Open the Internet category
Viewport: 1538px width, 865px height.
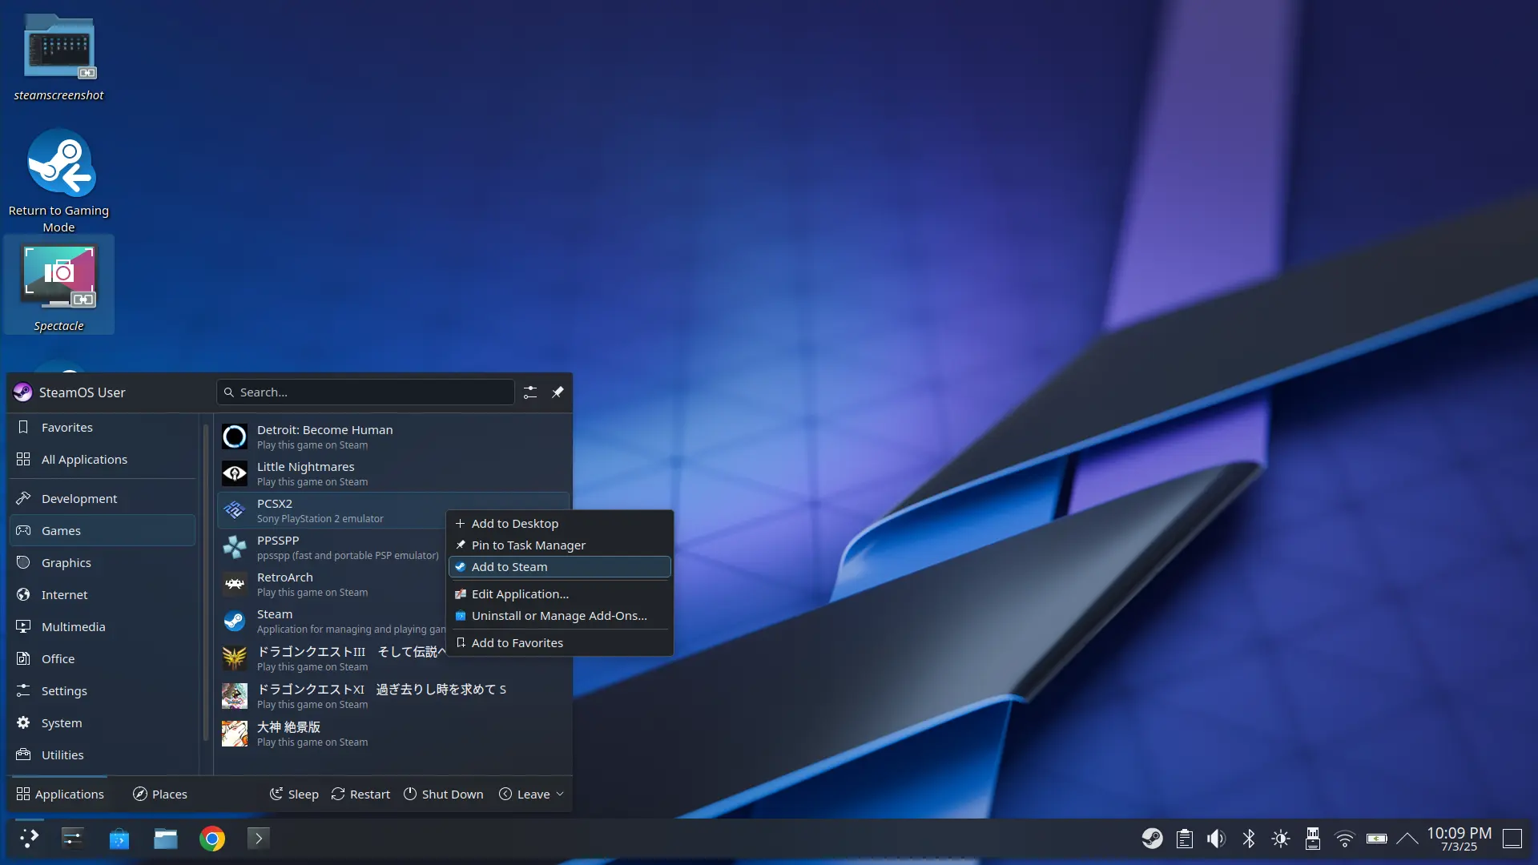tap(103, 595)
